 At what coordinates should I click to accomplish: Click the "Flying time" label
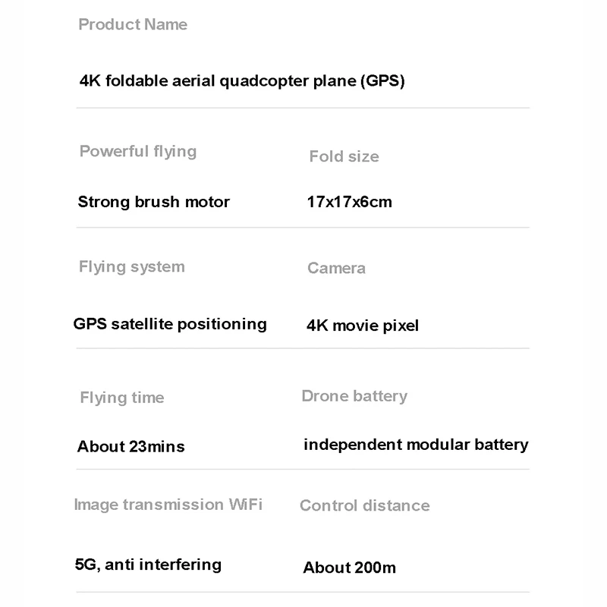[x=122, y=398]
